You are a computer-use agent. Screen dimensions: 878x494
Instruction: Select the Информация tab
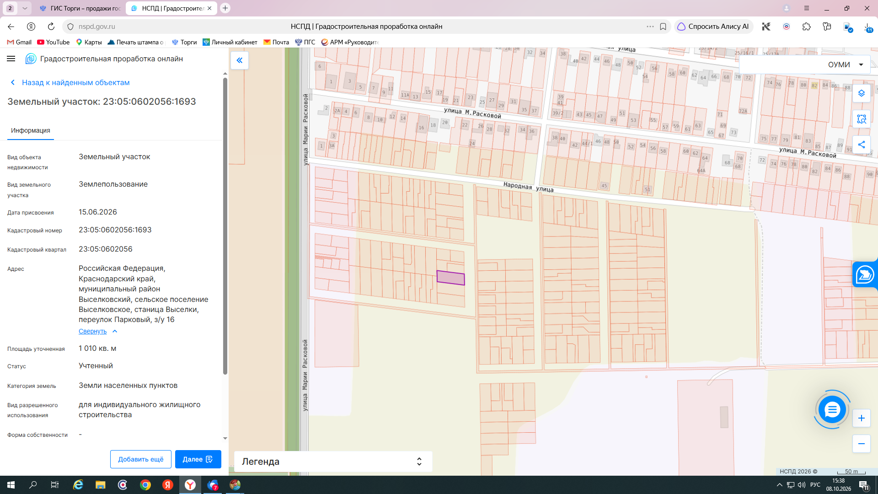tap(31, 130)
